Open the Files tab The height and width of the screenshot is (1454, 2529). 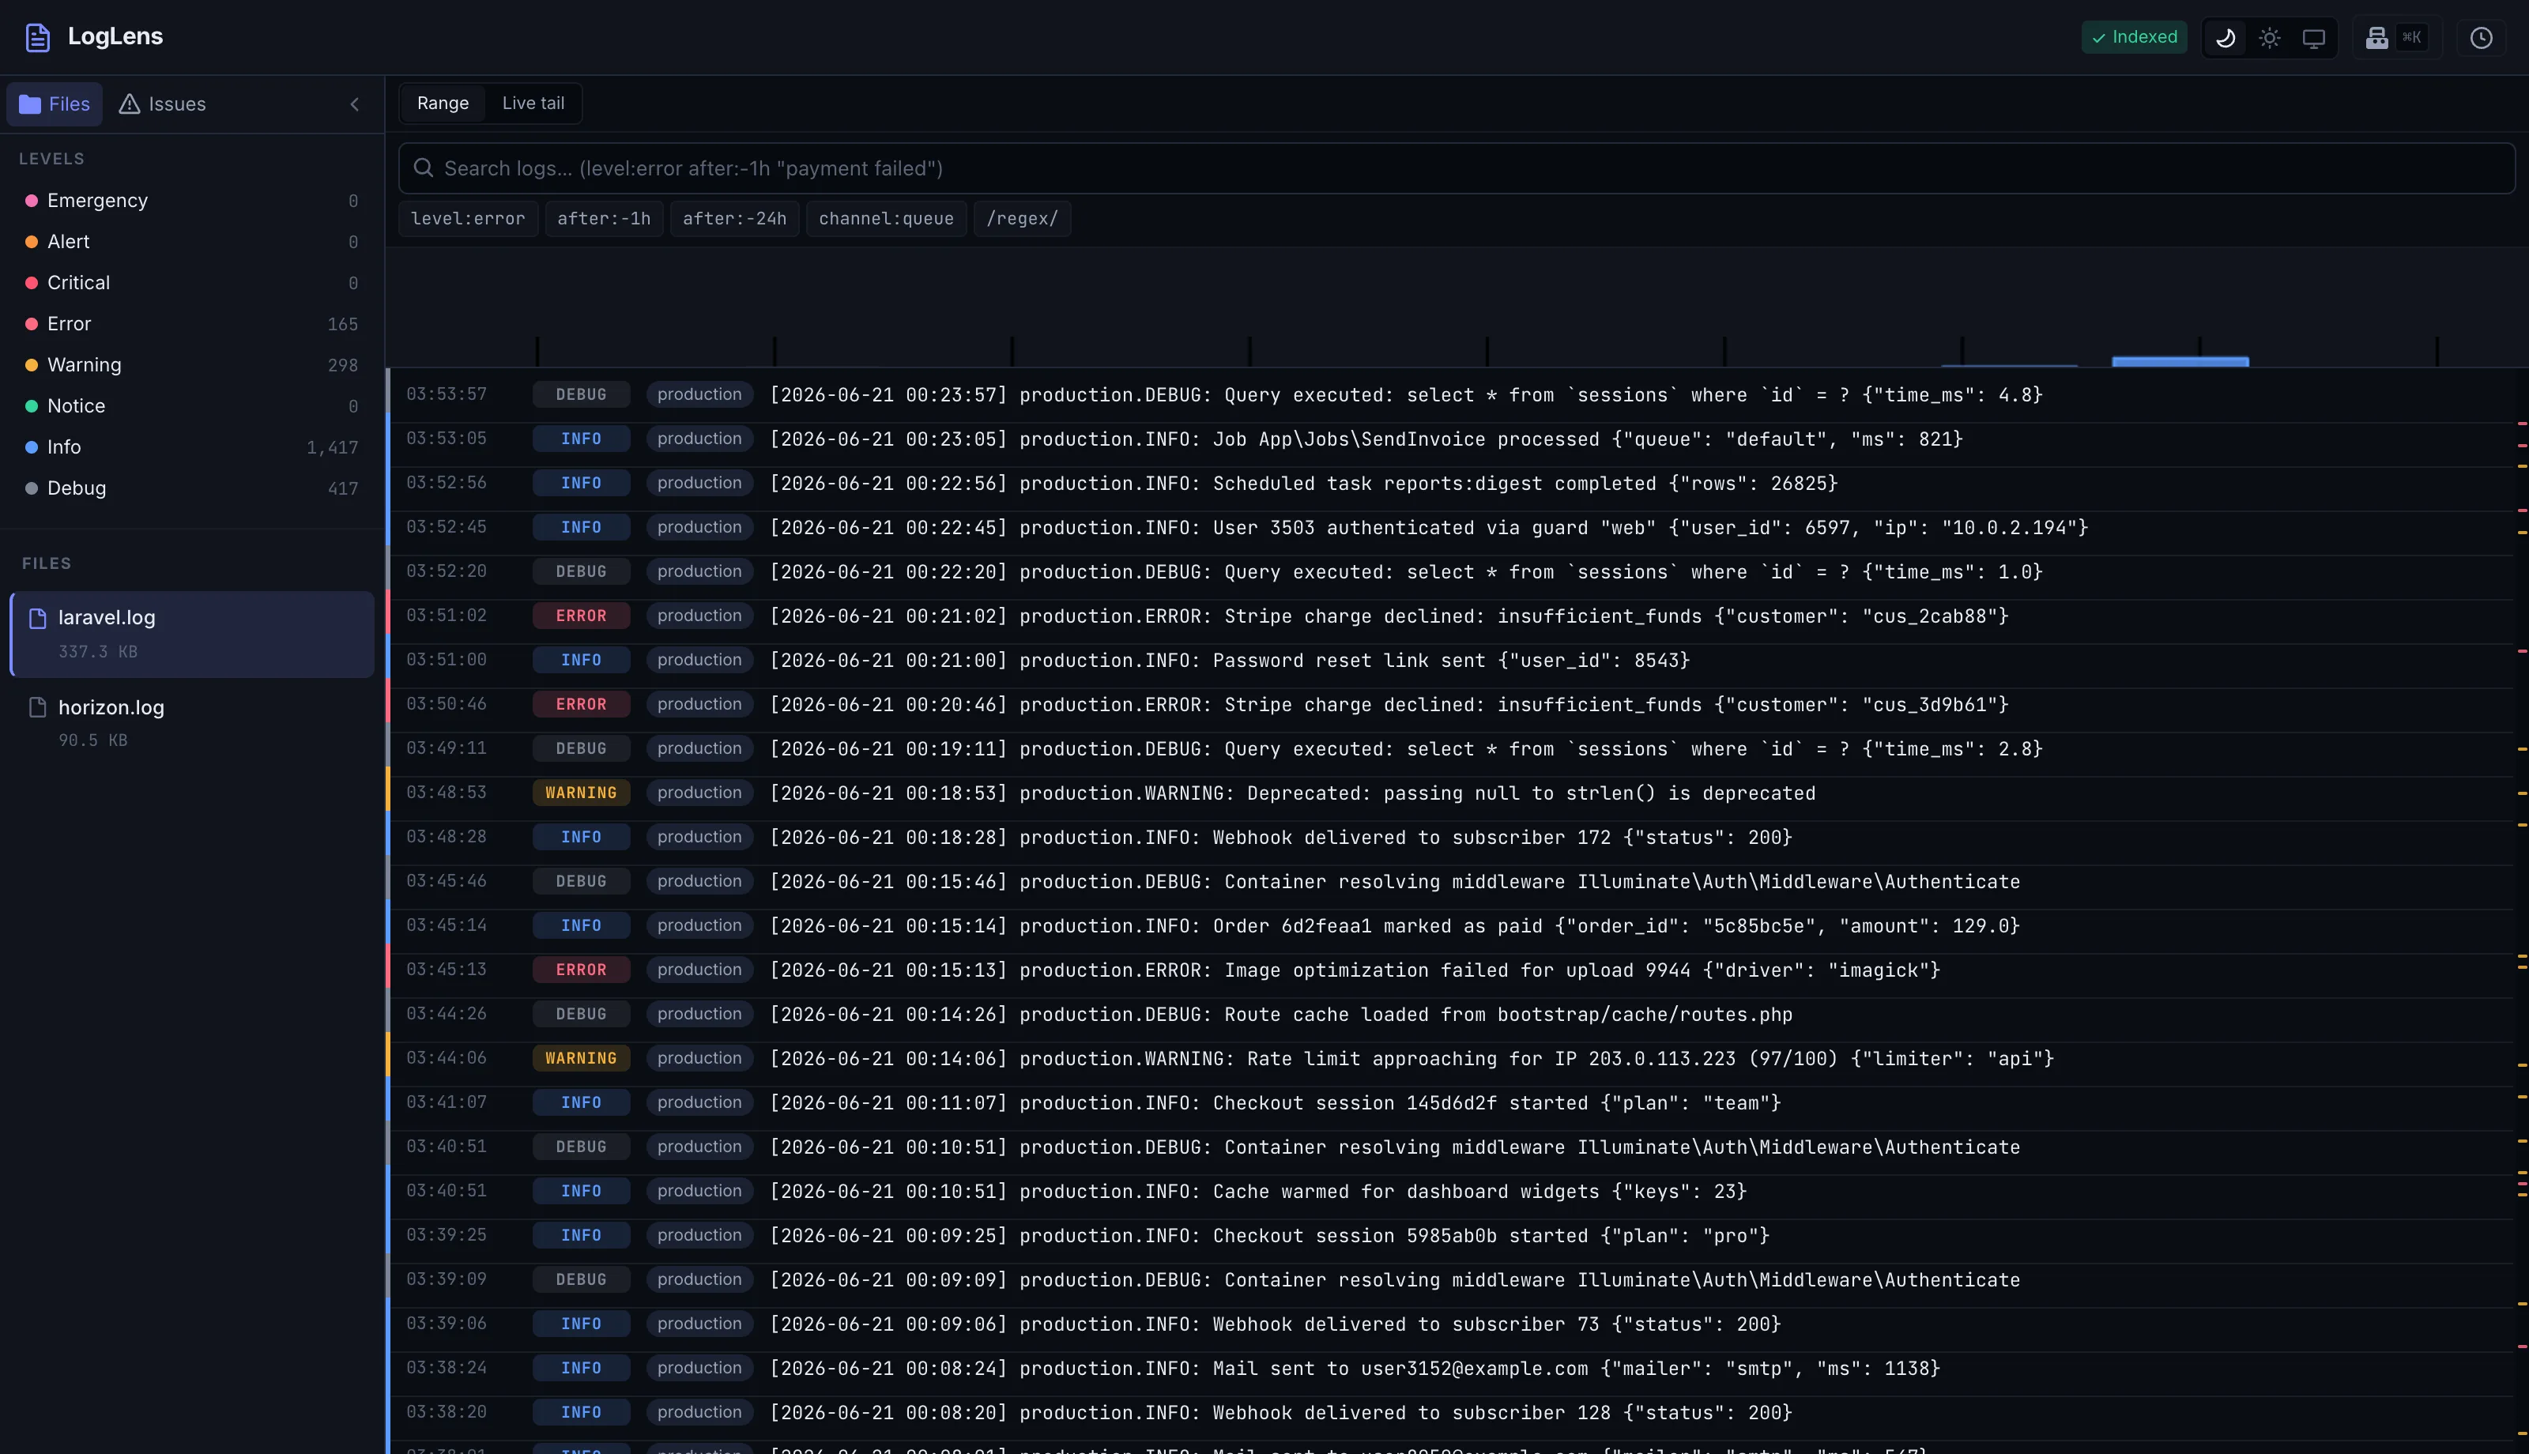click(55, 104)
